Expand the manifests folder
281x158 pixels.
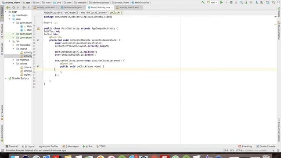[x=10, y=15]
